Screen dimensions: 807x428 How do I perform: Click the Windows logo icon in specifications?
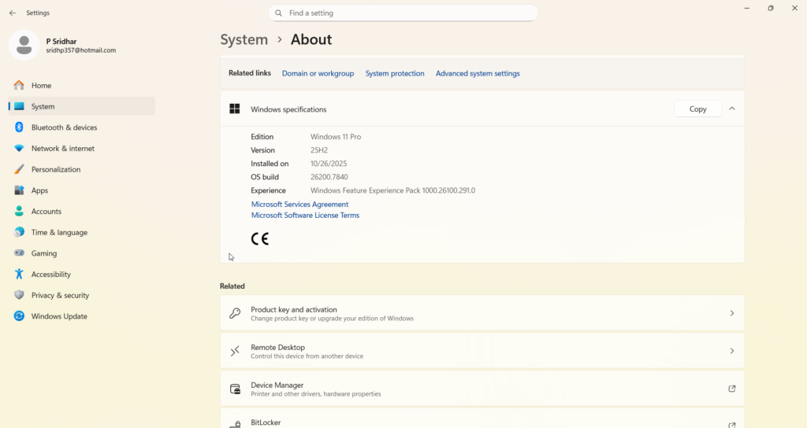pyautogui.click(x=235, y=109)
